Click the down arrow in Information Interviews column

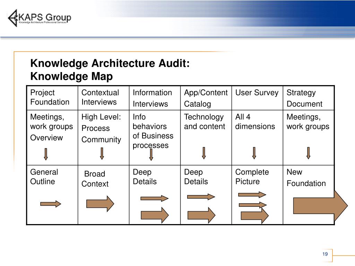coord(151,155)
